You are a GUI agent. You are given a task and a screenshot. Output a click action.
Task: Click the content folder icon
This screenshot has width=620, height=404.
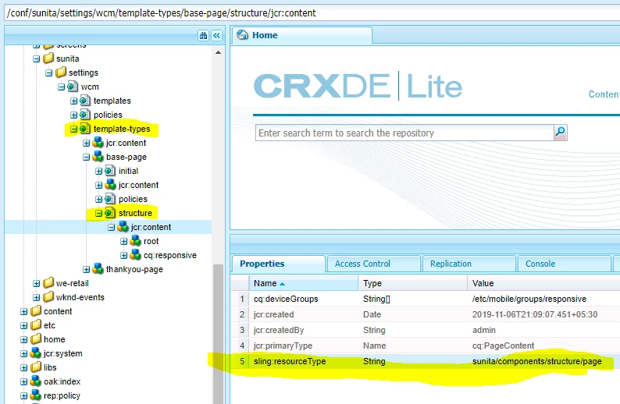tap(36, 311)
